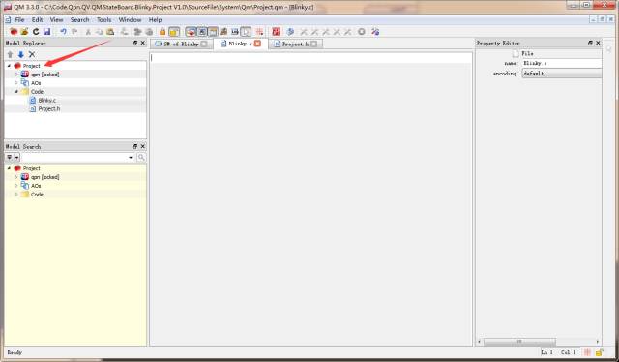Open the Window menu
Screen dimensions: 619x362
click(130, 19)
